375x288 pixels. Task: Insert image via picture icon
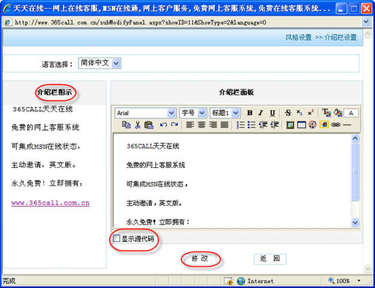click(x=290, y=125)
